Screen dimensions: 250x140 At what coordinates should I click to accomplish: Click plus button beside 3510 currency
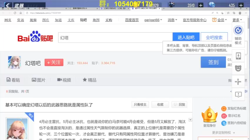201,5
